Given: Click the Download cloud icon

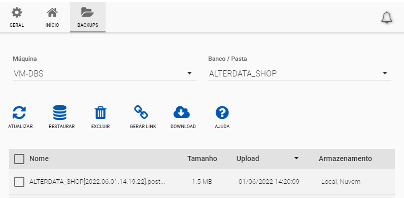Looking at the screenshot, I should pos(182,112).
